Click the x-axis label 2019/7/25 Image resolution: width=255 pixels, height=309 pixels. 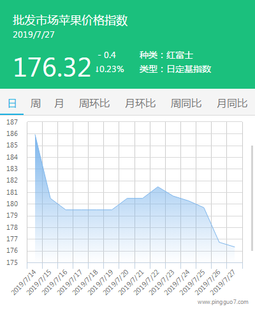coord(193,282)
